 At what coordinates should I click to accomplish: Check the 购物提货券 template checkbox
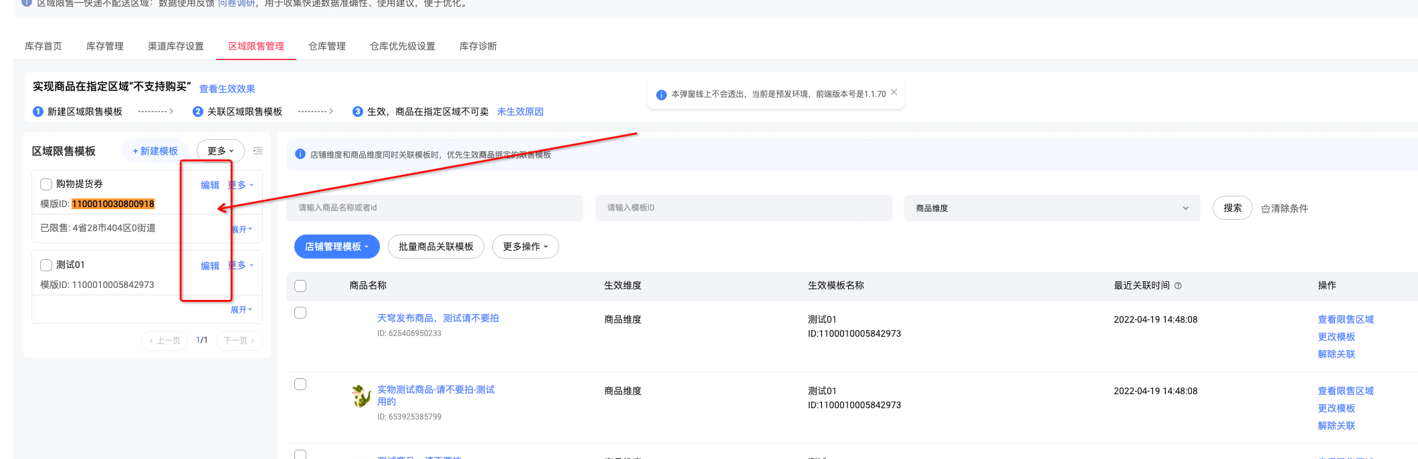point(46,184)
